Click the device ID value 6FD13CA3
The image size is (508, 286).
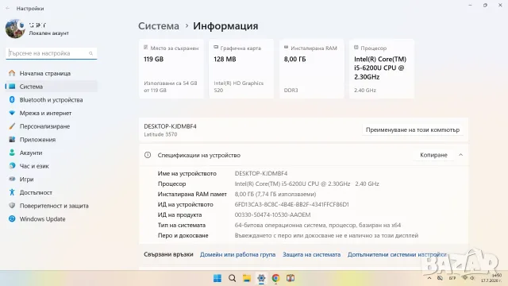[291, 205]
